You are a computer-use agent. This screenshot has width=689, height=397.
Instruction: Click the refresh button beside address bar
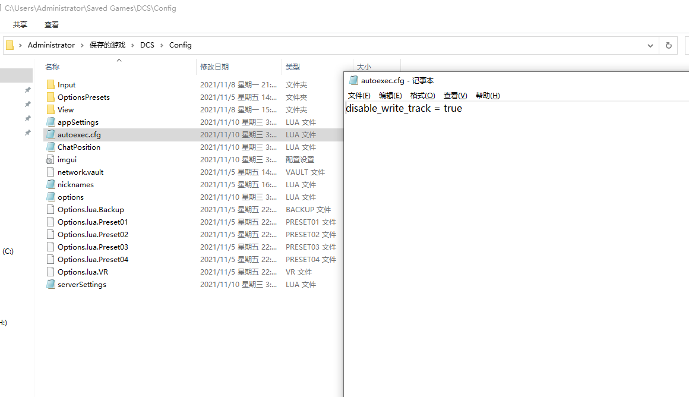(x=668, y=45)
